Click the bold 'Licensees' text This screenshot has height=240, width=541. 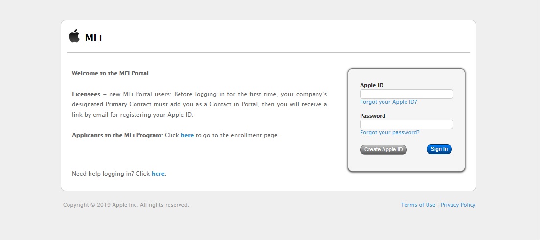click(86, 94)
